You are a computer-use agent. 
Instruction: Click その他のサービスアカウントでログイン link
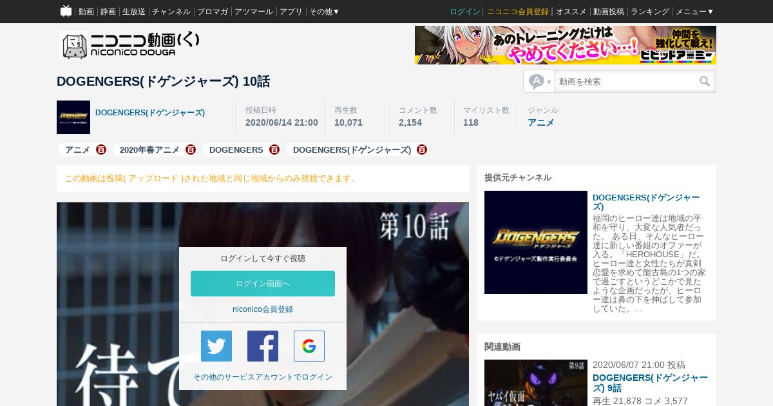pyautogui.click(x=263, y=377)
